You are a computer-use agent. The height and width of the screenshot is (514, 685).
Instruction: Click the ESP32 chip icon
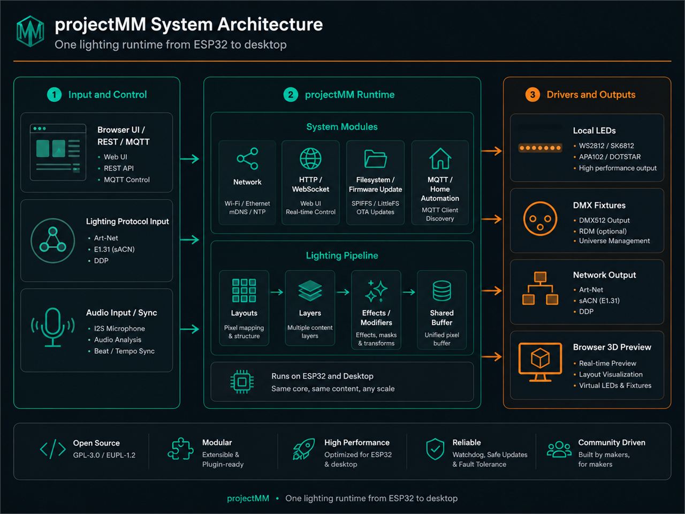(x=242, y=382)
